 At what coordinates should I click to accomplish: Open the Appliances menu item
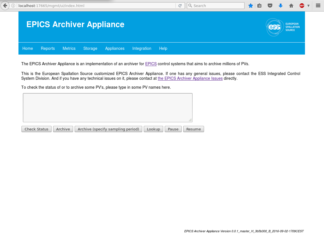coord(115,48)
